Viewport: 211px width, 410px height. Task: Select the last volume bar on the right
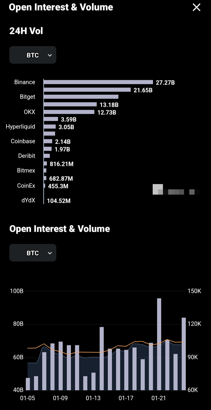[184, 354]
